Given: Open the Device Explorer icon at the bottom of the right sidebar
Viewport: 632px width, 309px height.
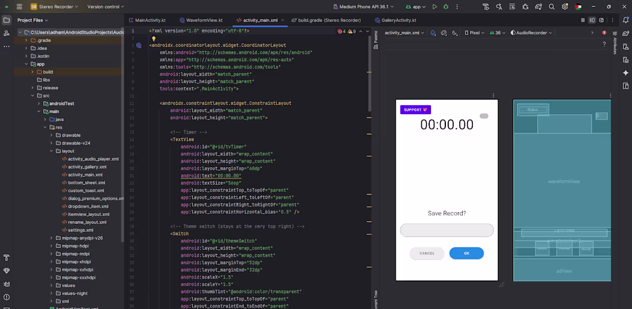Looking at the screenshot, I should (626, 86).
